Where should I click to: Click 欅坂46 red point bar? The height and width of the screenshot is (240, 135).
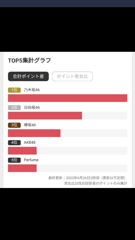[34, 133]
